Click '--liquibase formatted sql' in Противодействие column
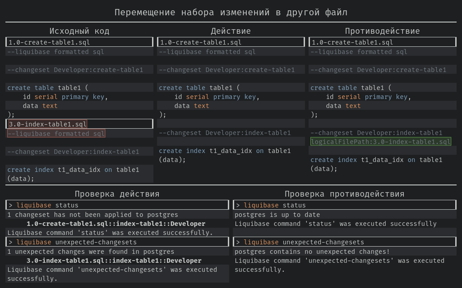Image resolution: width=462 pixels, height=288 pixels. (359, 52)
